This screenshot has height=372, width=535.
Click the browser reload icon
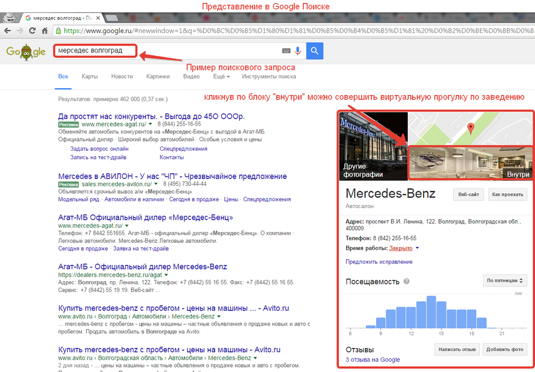tap(32, 31)
